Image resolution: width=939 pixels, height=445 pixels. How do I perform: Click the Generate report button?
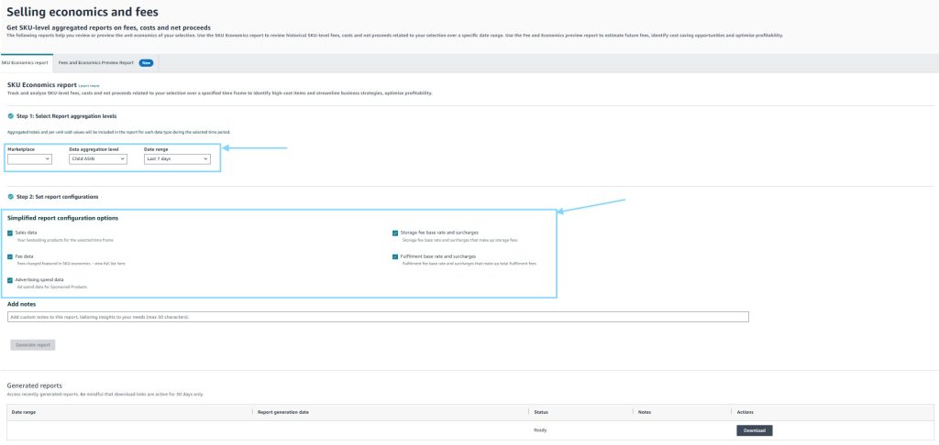coord(33,344)
